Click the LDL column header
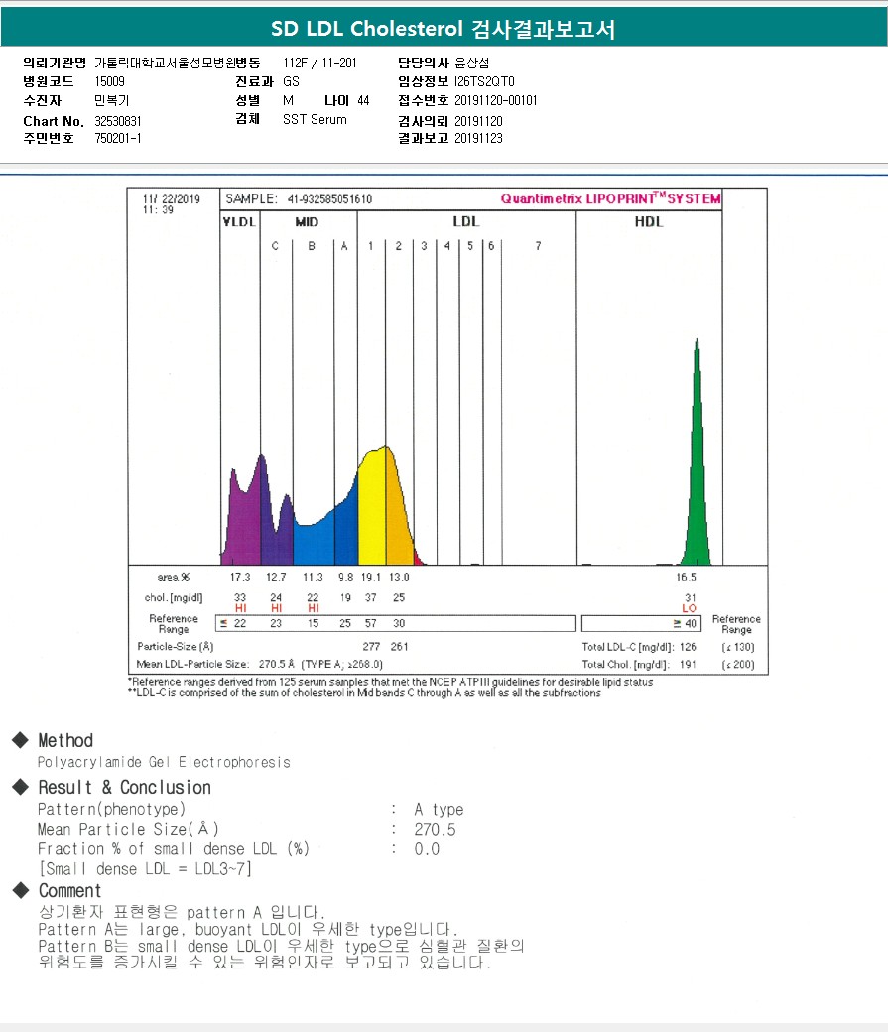This screenshot has width=888, height=1032. click(x=465, y=222)
